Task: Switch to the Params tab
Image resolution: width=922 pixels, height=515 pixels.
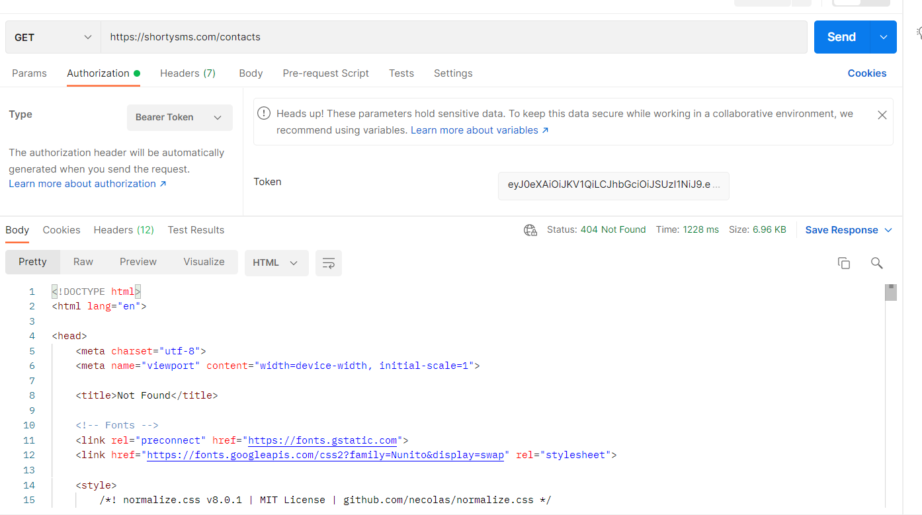Action: tap(29, 73)
